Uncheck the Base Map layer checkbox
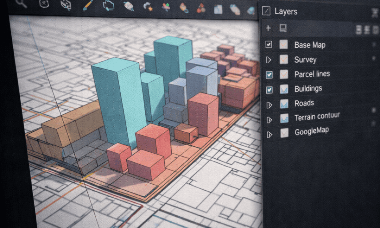Image resolution: width=380 pixels, height=228 pixels. [x=269, y=45]
